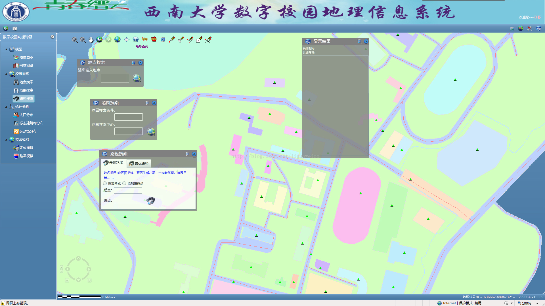Click the four-arrow pan direction tool
545x306 pixels.
click(127, 39)
